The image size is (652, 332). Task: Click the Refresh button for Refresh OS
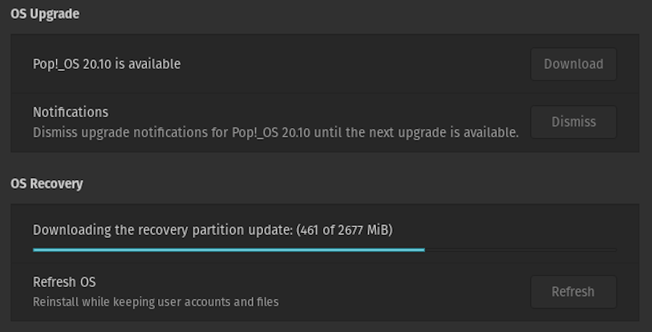click(x=574, y=291)
